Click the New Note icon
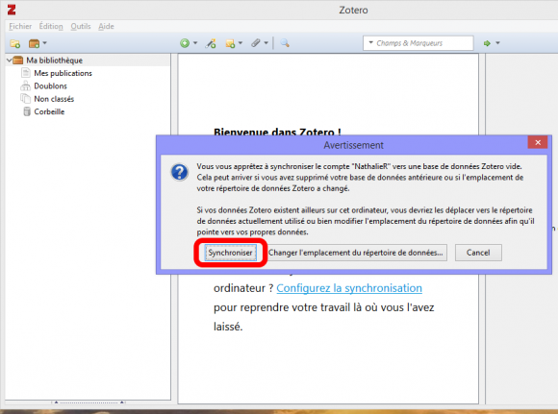 click(x=230, y=43)
